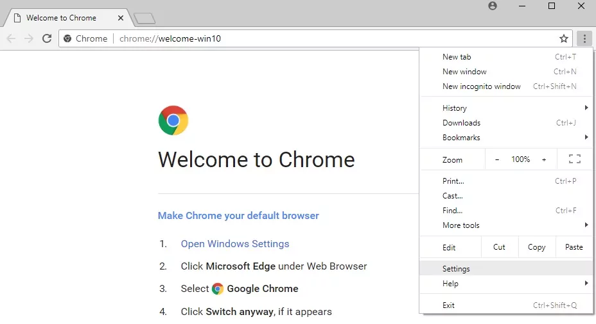Image resolution: width=596 pixels, height=324 pixels.
Task: Click the Open Windows Settings link
Action: [x=235, y=244]
